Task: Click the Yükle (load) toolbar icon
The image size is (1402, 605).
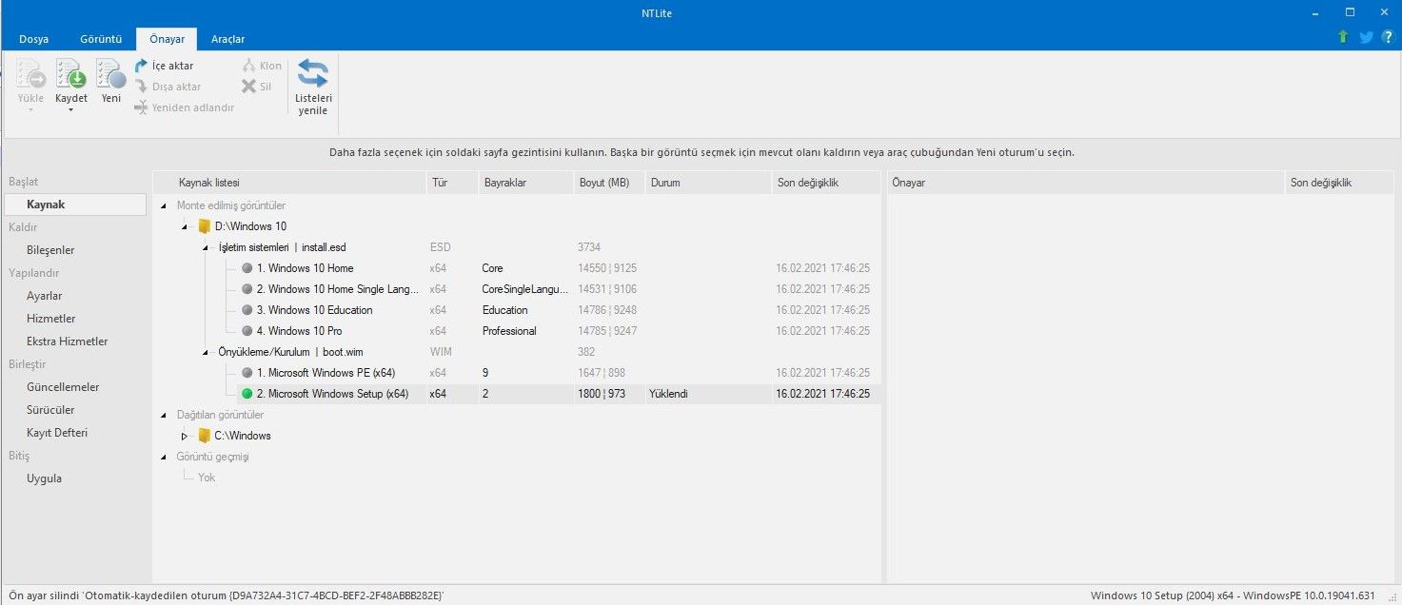Action: coord(31,74)
